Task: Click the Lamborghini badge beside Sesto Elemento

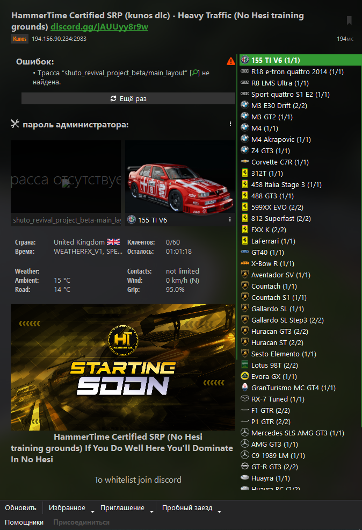Action: [245, 354]
